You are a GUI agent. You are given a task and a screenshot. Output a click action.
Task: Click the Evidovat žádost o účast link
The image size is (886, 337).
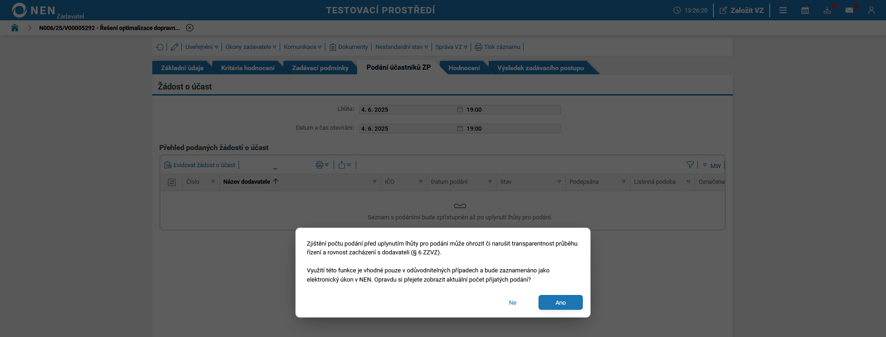coord(199,165)
